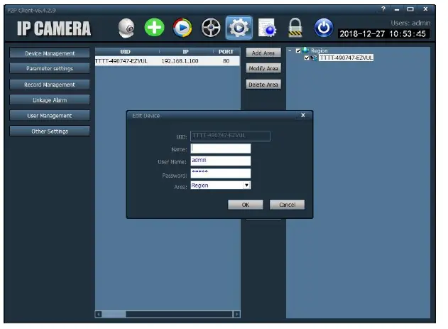Select TTTT-490747-EZVUL label in Region tree
Image resolution: width=448 pixels, height=329 pixels.
coord(346,58)
